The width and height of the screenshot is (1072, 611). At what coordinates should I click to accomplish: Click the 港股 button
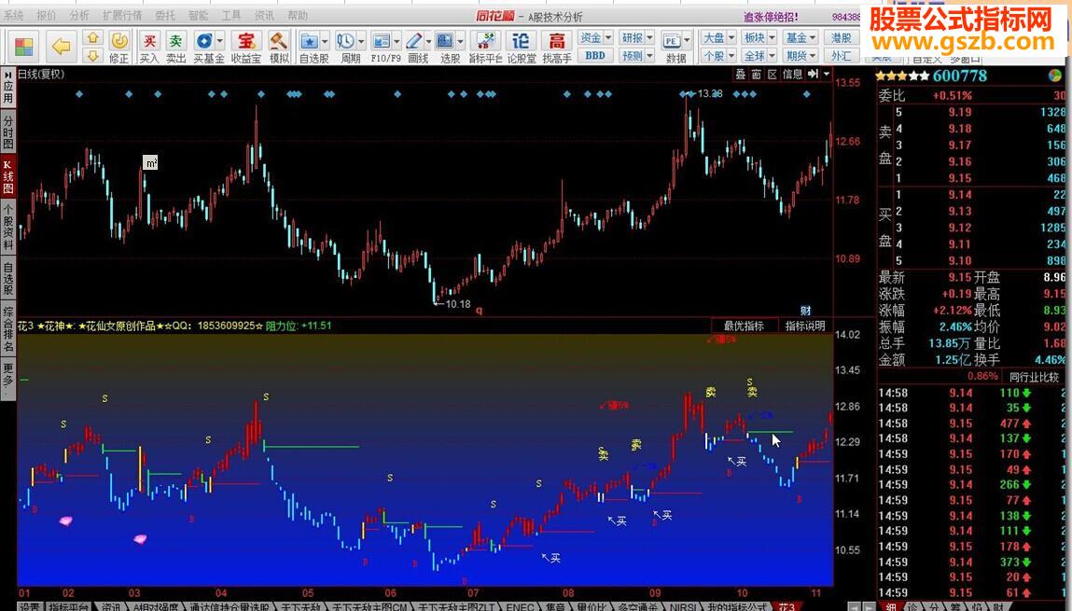coord(841,37)
